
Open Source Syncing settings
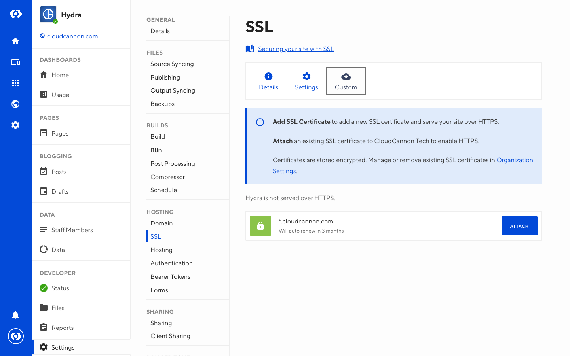coord(172,64)
